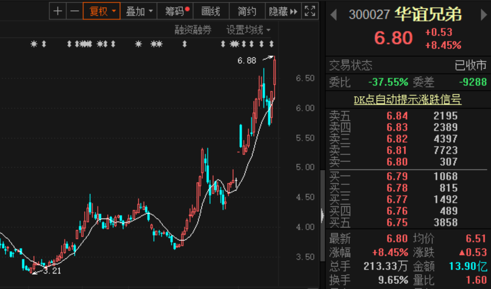Viewport: 491px width, 289px height.
Task: Select the 画线 drawing tools item
Action: tap(211, 11)
